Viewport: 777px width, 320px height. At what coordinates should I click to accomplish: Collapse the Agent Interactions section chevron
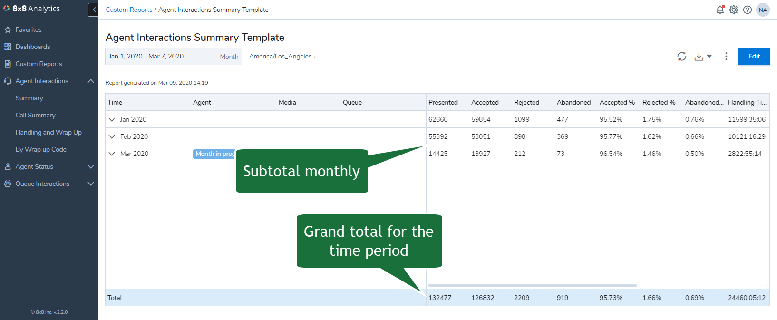(91, 81)
